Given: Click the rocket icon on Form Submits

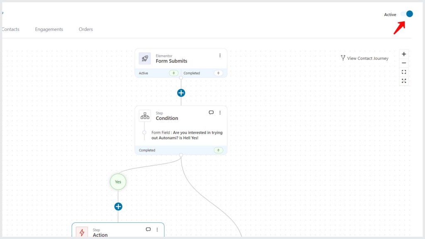Looking at the screenshot, I should (145, 59).
